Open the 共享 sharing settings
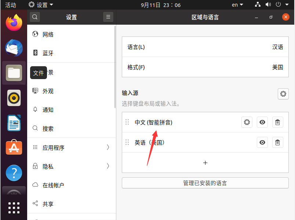Screen dimensions: 295x220 point(72,204)
